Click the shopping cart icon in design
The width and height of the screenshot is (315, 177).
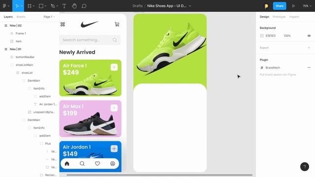tap(117, 24)
